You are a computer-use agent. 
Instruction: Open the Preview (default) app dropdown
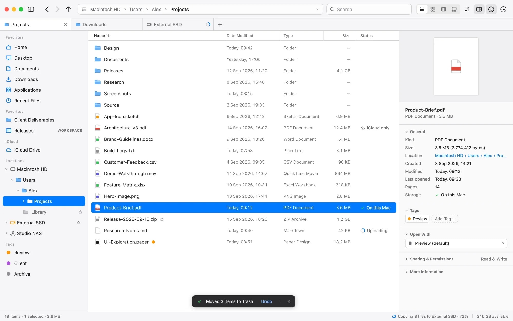pyautogui.click(x=456, y=243)
